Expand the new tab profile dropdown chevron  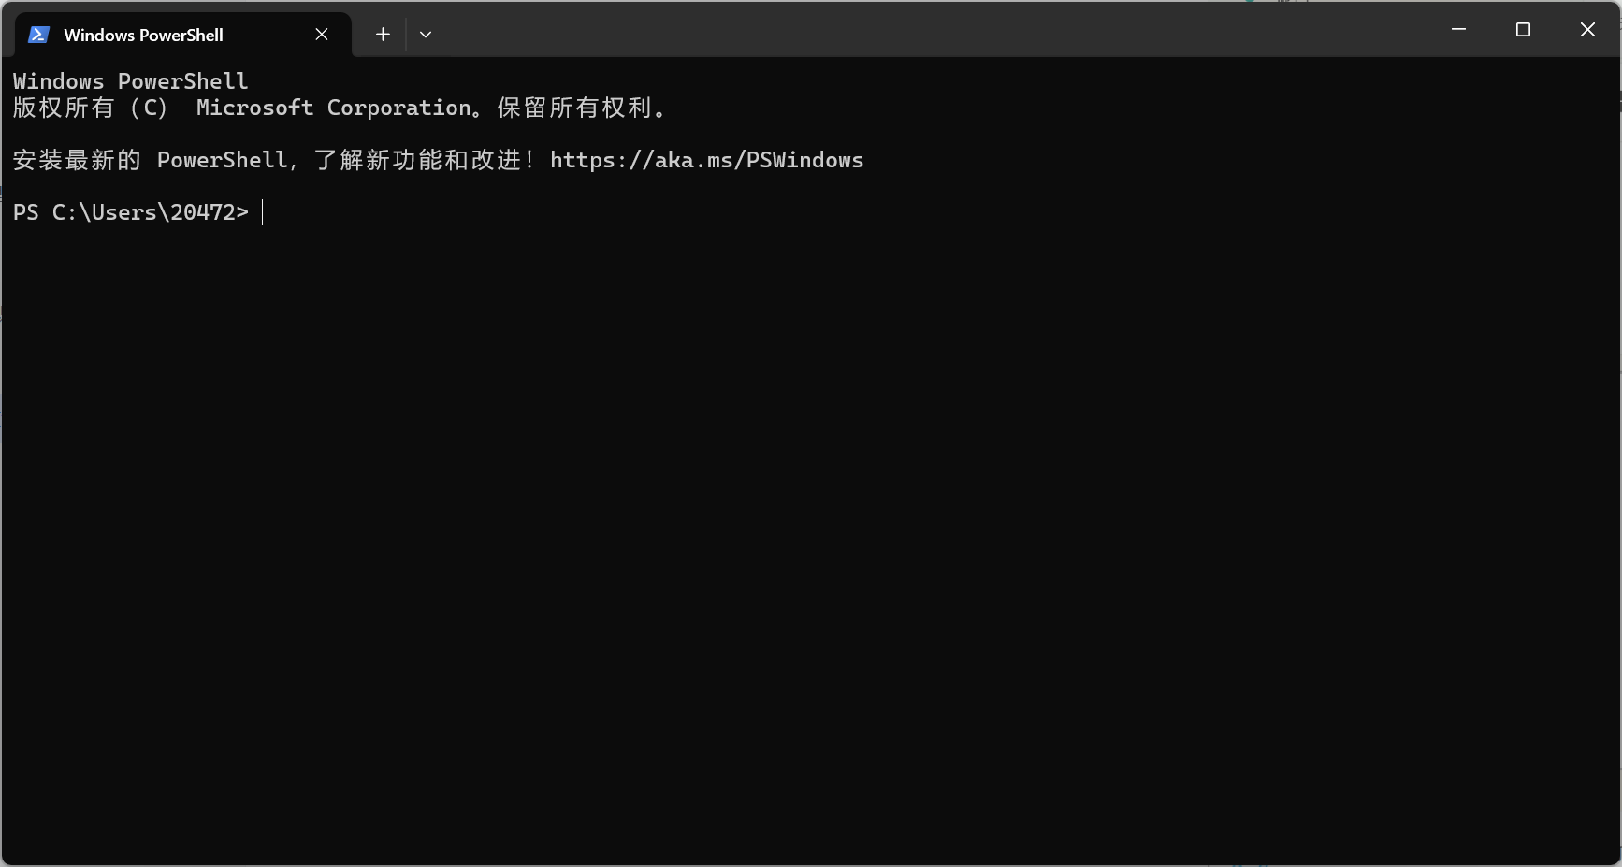(x=426, y=35)
